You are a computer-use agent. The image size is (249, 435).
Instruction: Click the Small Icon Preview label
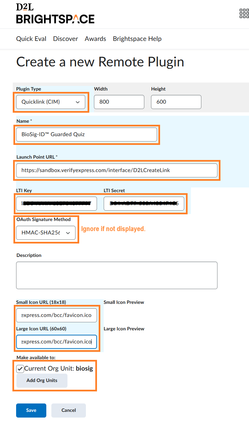tap(124, 302)
